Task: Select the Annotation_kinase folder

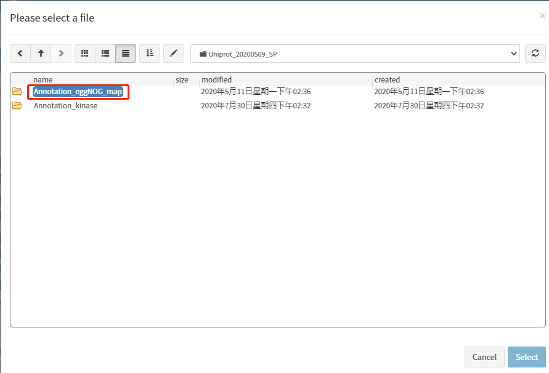Action: (x=65, y=105)
